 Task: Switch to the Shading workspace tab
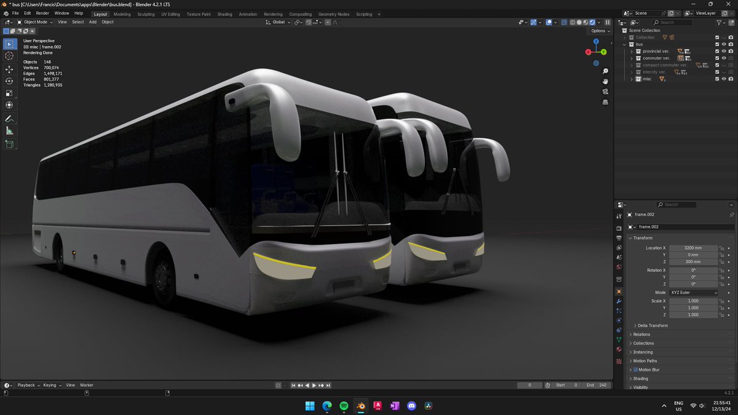[x=225, y=14]
